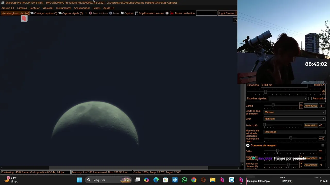330x185 pixels.
Task: Open Windows Start menu
Action: [79, 180]
